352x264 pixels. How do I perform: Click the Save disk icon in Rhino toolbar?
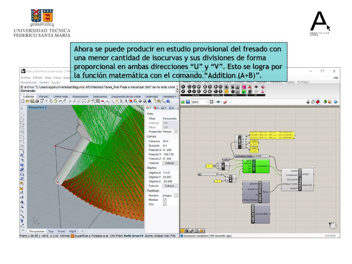point(32,101)
